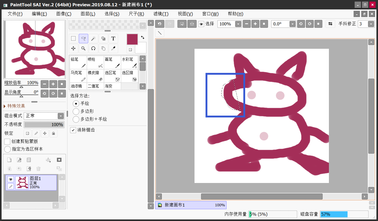The height and width of the screenshot is (221, 378).
Task: Click the transparent color icon below swatch
Action: coord(130,50)
